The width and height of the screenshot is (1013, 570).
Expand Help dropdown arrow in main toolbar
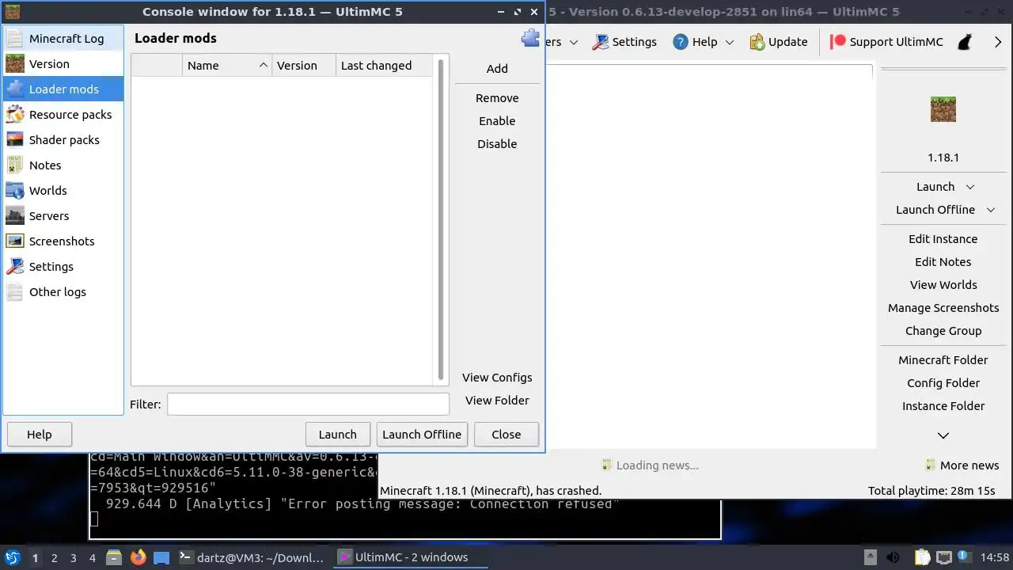coord(730,42)
